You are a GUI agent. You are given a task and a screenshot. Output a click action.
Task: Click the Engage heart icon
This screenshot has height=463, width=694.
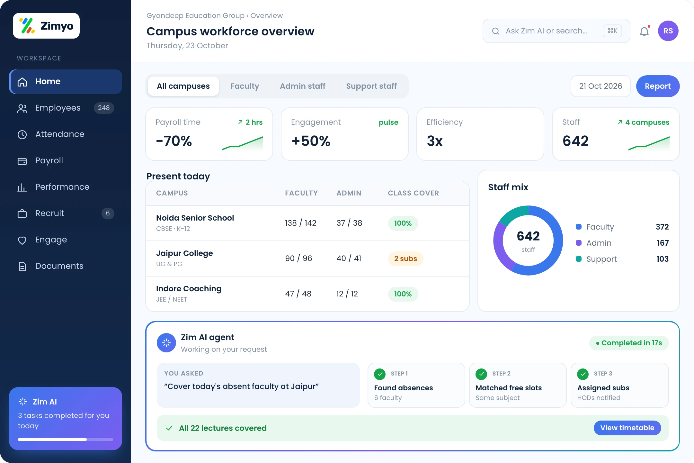[22, 240]
